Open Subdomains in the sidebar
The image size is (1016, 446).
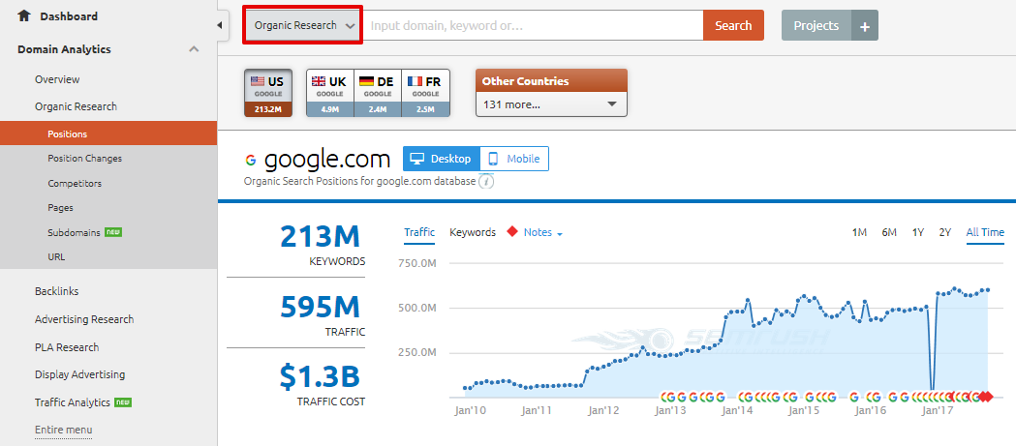point(74,232)
